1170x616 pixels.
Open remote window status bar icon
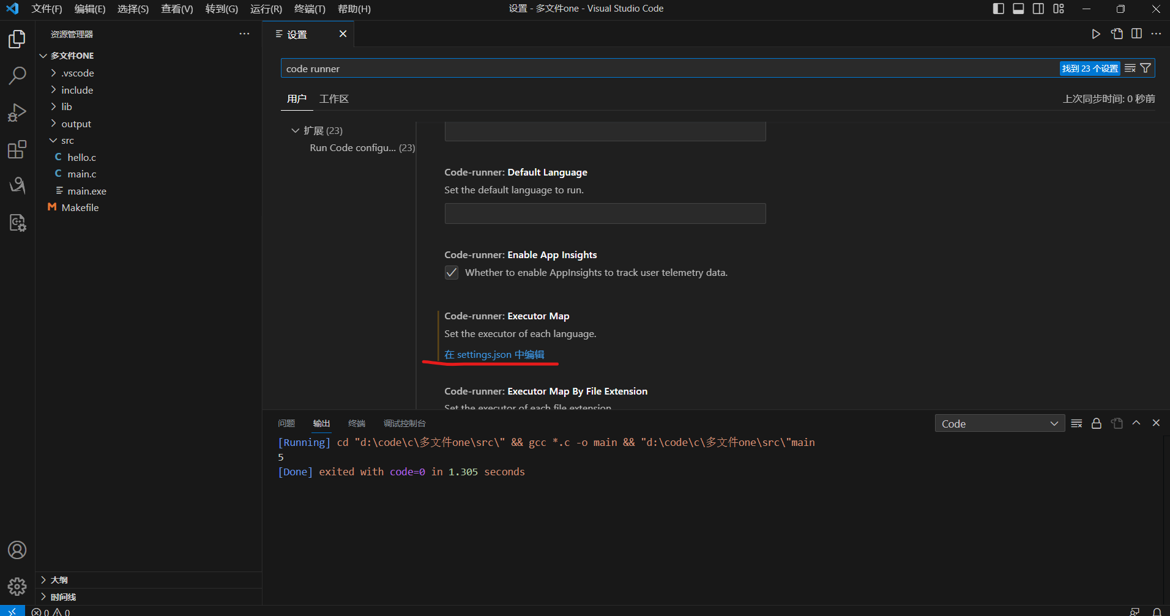click(12, 611)
